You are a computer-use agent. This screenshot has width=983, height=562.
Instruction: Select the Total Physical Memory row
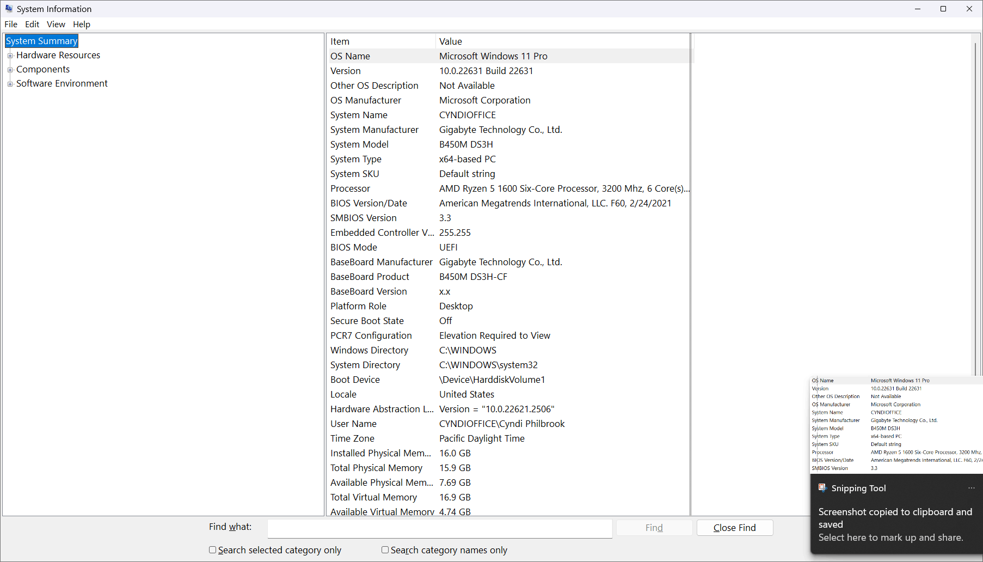(x=509, y=468)
